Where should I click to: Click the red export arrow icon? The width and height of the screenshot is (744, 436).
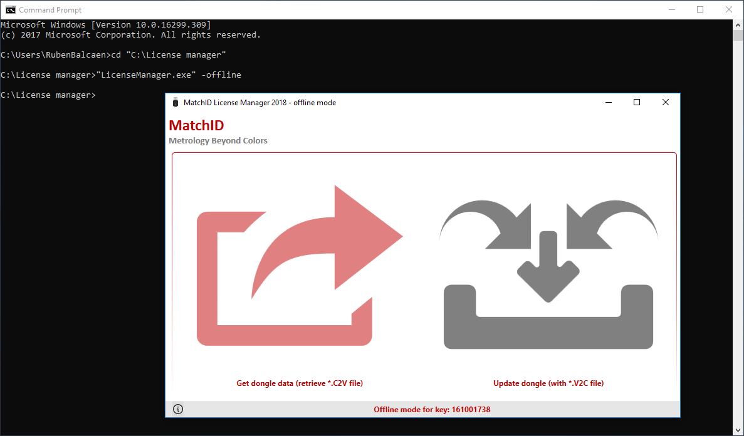click(300, 265)
